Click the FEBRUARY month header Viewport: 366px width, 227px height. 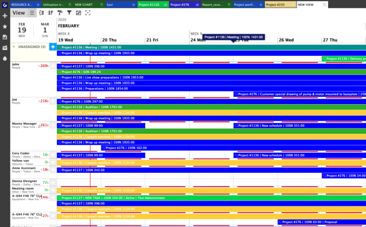[68, 26]
